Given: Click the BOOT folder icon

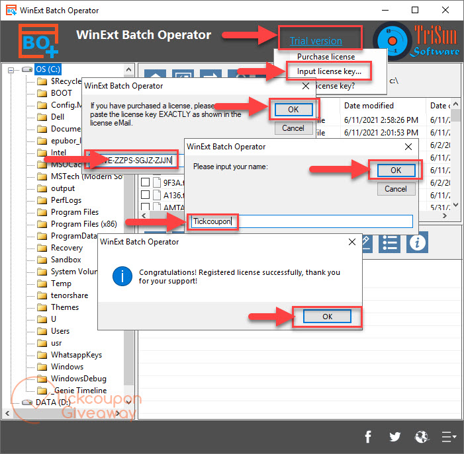Looking at the screenshot, I should 42,93.
